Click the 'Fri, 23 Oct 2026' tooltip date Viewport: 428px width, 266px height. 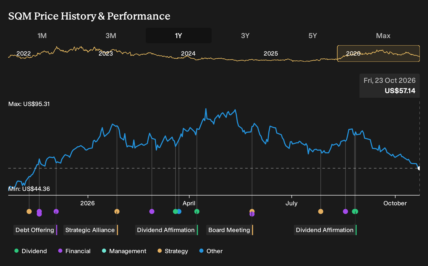[389, 81]
